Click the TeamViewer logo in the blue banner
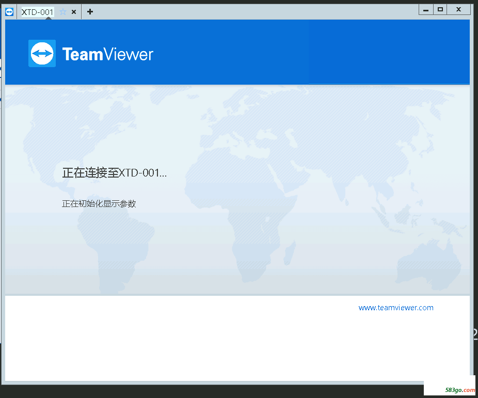The image size is (478, 398). (91, 54)
